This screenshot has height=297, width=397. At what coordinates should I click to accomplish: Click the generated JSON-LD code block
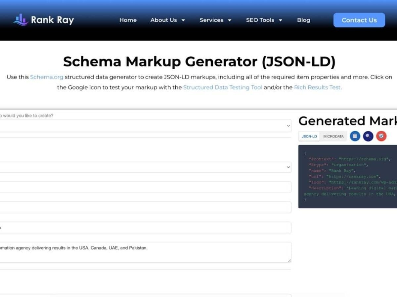pos(347,177)
